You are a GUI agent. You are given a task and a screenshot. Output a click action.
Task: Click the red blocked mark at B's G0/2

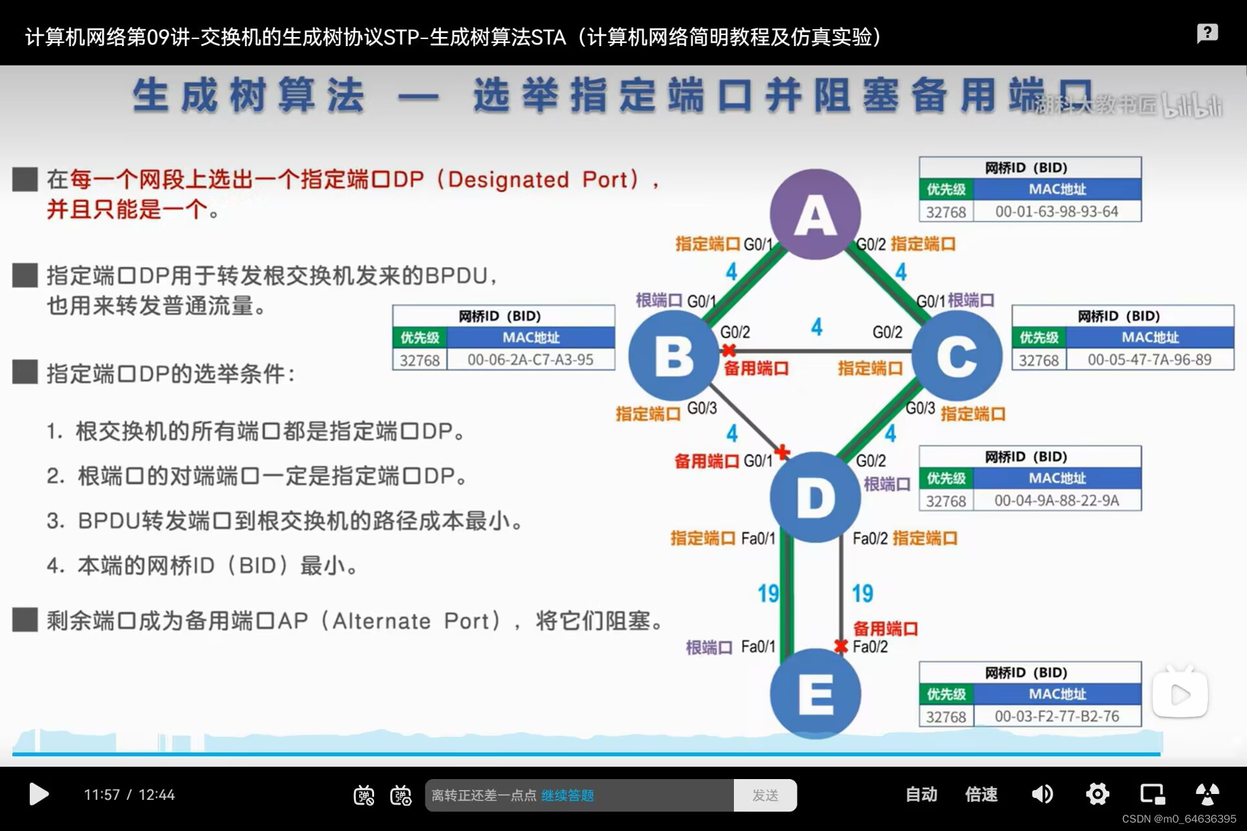[729, 351]
